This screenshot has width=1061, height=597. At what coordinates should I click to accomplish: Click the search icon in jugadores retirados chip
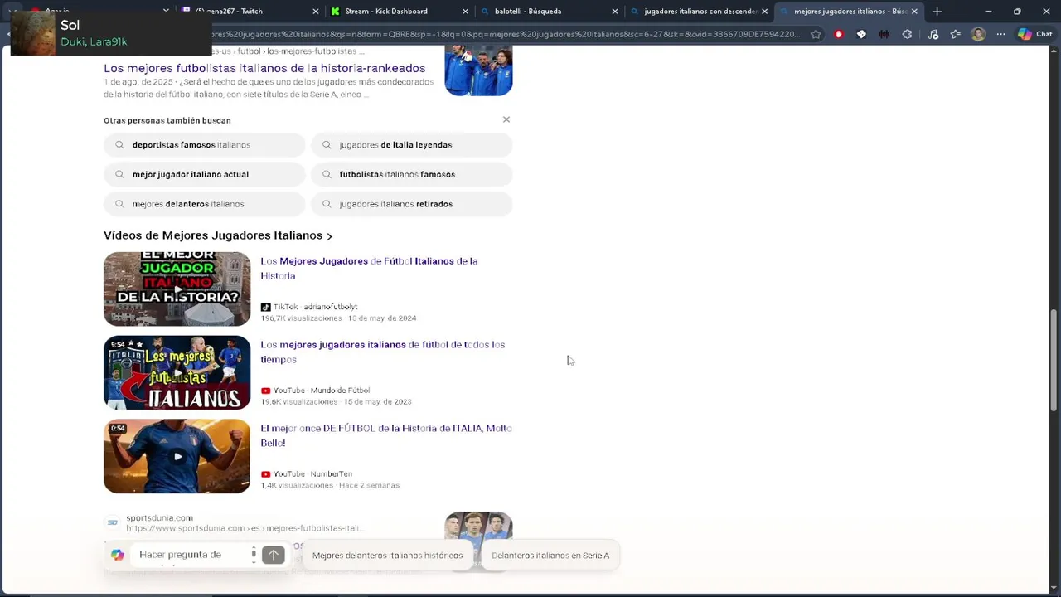tap(327, 204)
